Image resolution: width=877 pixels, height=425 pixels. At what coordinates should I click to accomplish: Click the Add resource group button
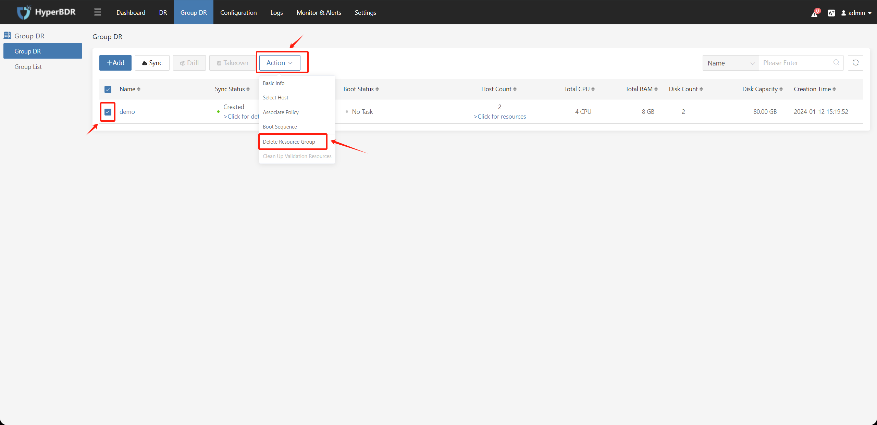pyautogui.click(x=116, y=63)
